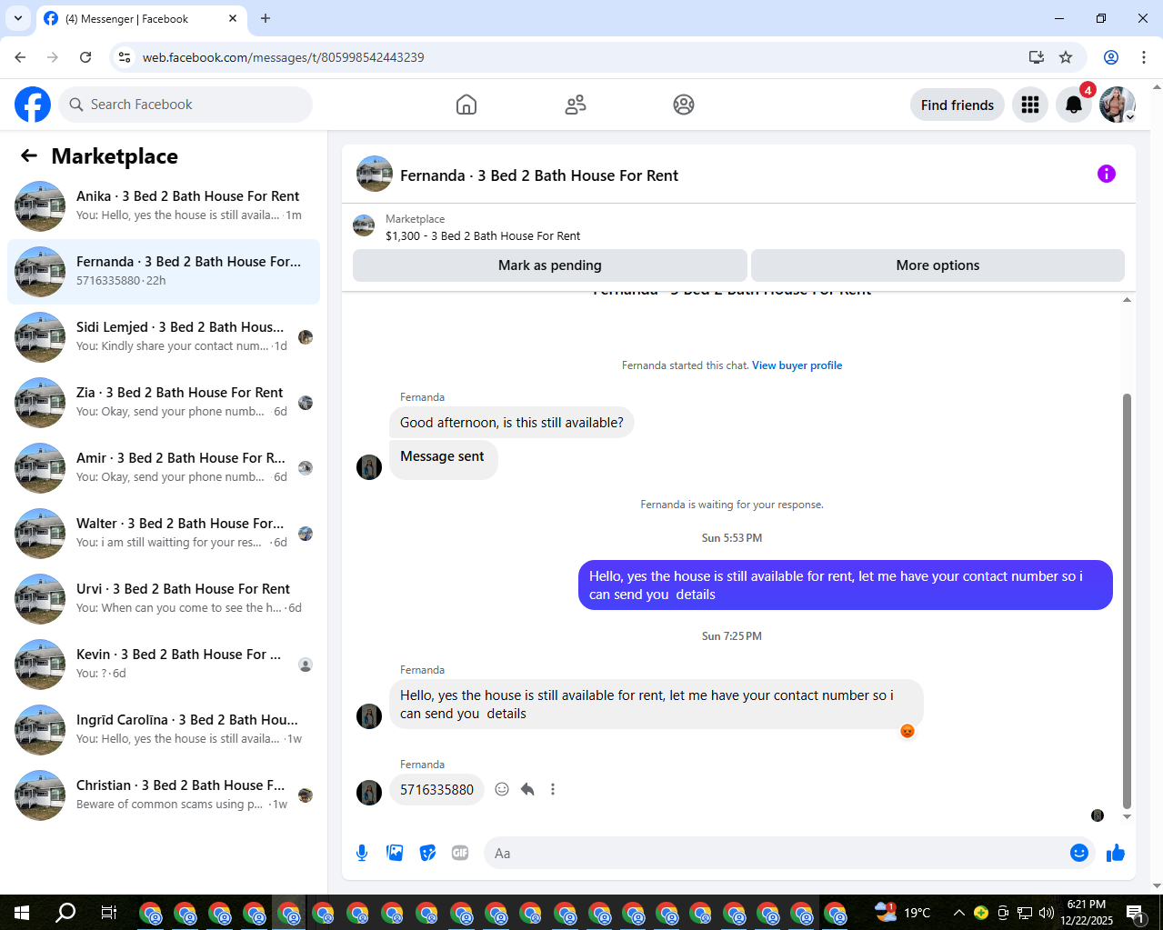The height and width of the screenshot is (930, 1163).
Task: Click Fernanda's header listing thumbnail
Action: pyautogui.click(x=375, y=174)
